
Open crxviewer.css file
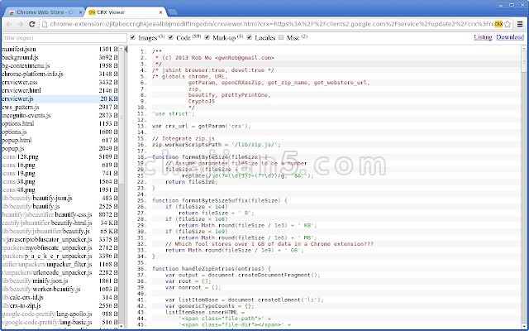(x=60, y=83)
